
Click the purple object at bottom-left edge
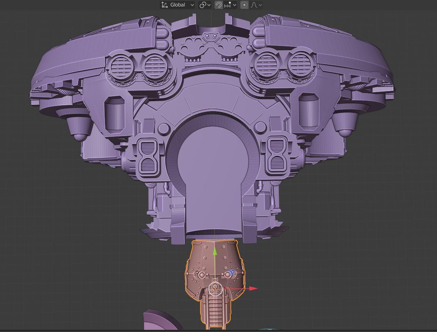pyautogui.click(x=156, y=320)
